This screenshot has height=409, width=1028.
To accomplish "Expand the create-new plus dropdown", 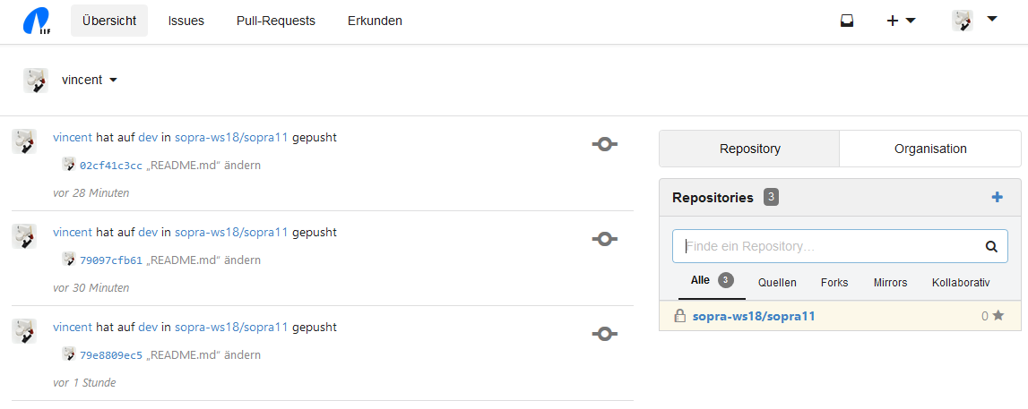I will 901,21.
